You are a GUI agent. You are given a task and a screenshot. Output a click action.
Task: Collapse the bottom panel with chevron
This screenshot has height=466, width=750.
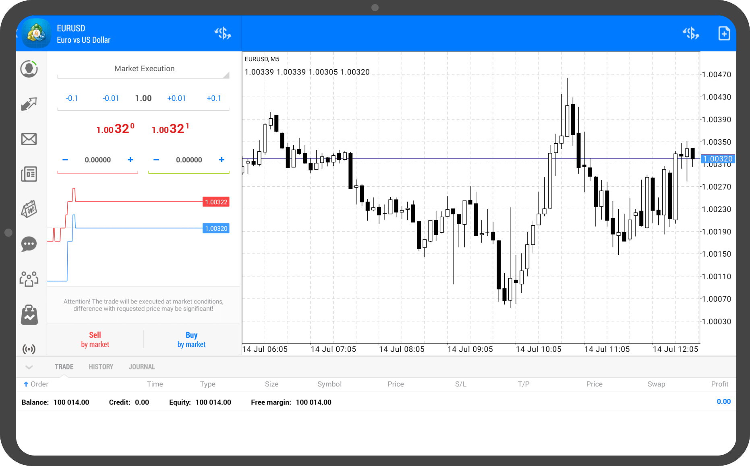click(x=29, y=367)
